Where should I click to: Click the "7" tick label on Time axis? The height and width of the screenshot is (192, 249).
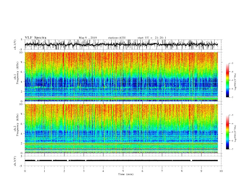tap(162, 171)
